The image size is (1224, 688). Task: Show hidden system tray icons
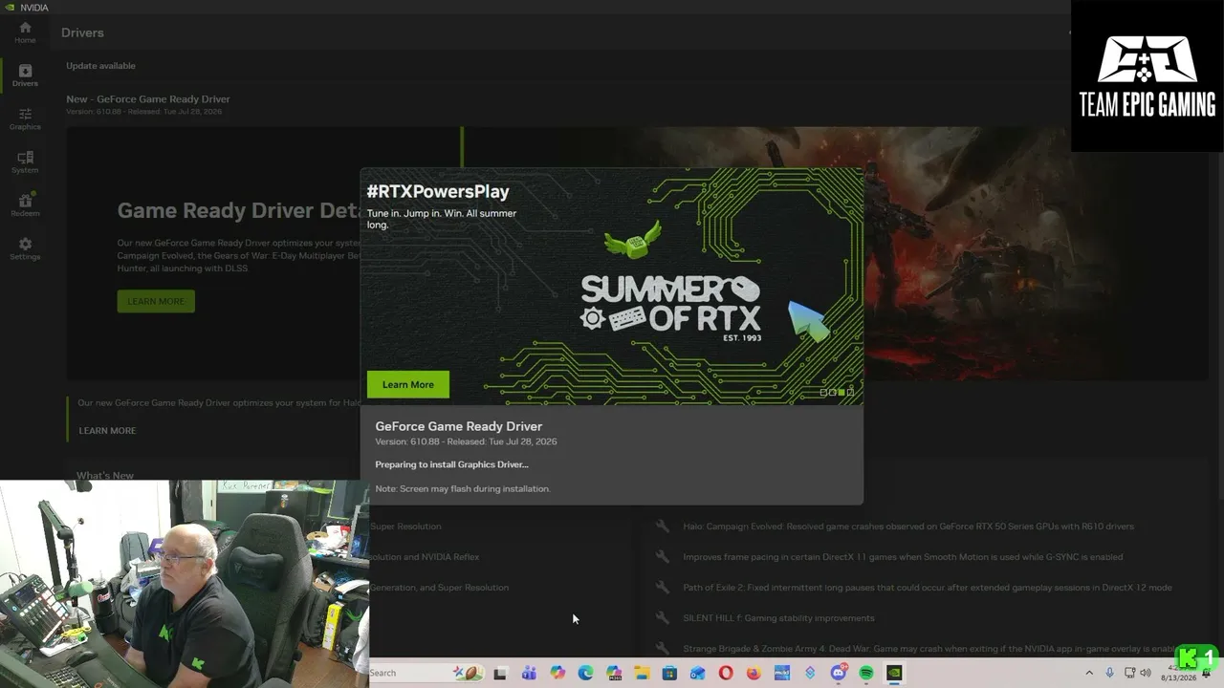click(1089, 673)
